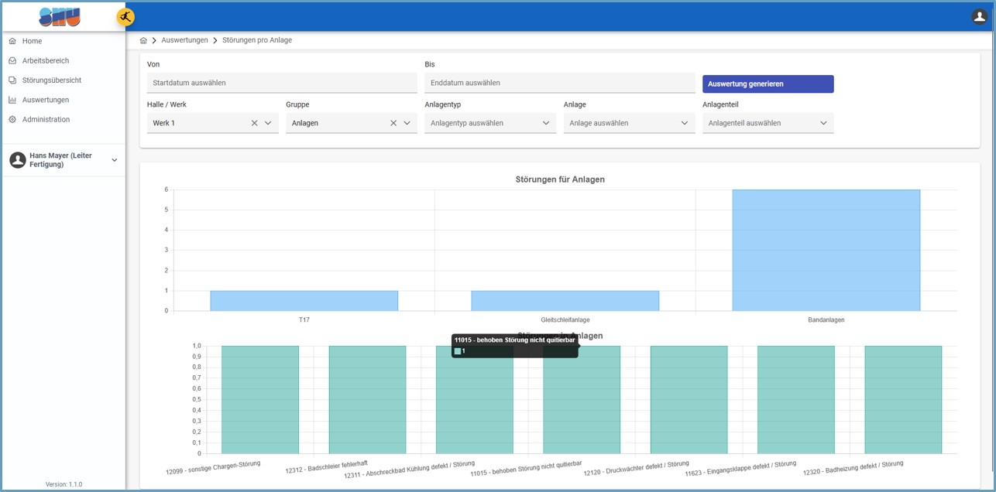Click Auswertung generieren button
996x492 pixels.
(768, 84)
